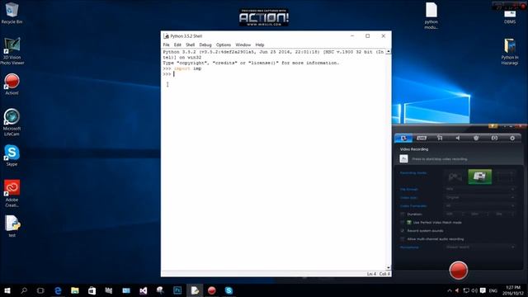Select the Recycle Bin desktop icon

pyautogui.click(x=12, y=13)
